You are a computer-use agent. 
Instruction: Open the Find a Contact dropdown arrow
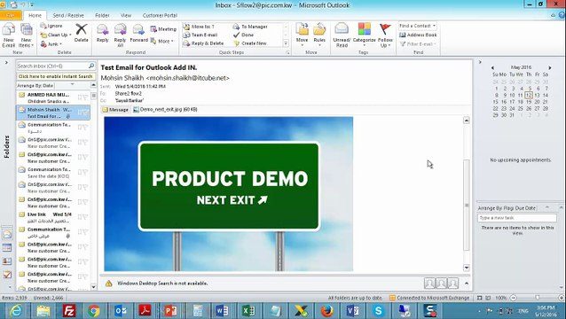pos(434,26)
